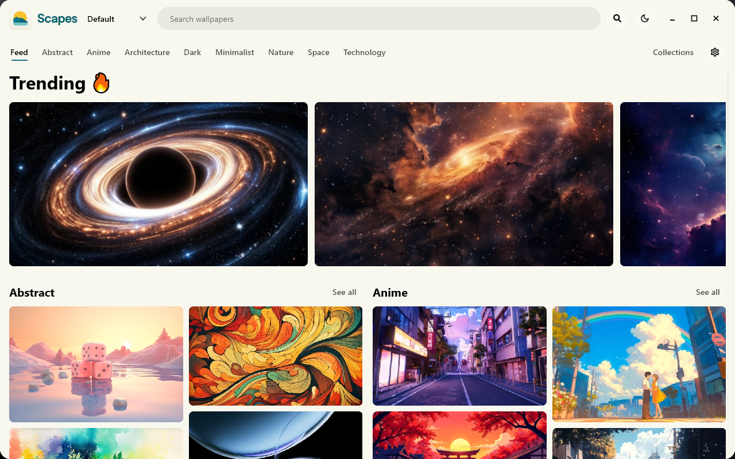Open the blue sphere abstract wallpaper
Viewport: 735px width, 459px height.
point(276,435)
